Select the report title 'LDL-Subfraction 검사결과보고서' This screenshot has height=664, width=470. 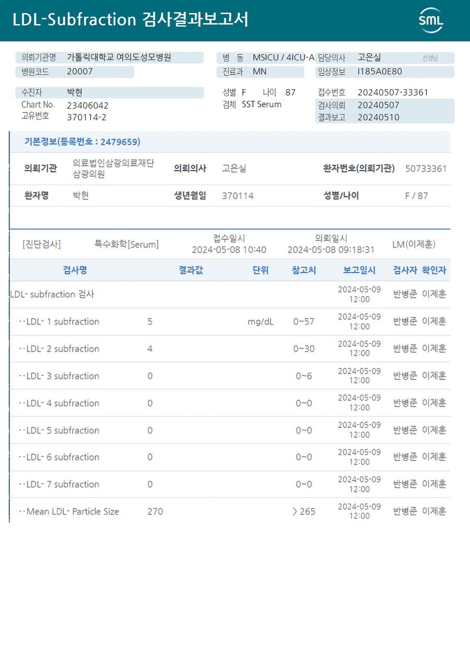tap(131, 20)
